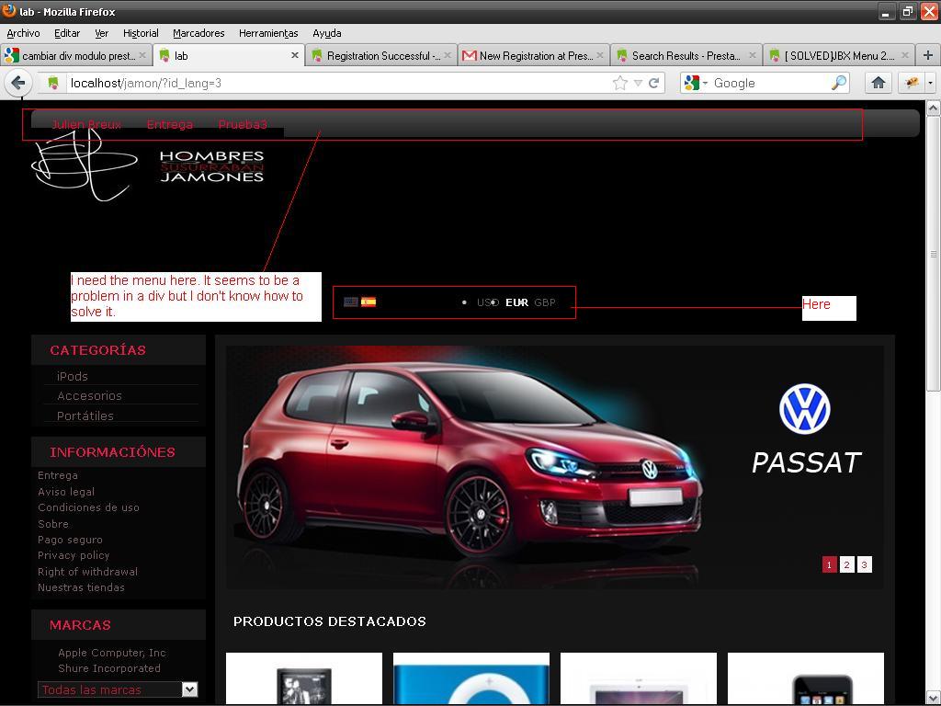This screenshot has width=941, height=706.
Task: Click the search magnifier icon
Action: click(x=839, y=83)
